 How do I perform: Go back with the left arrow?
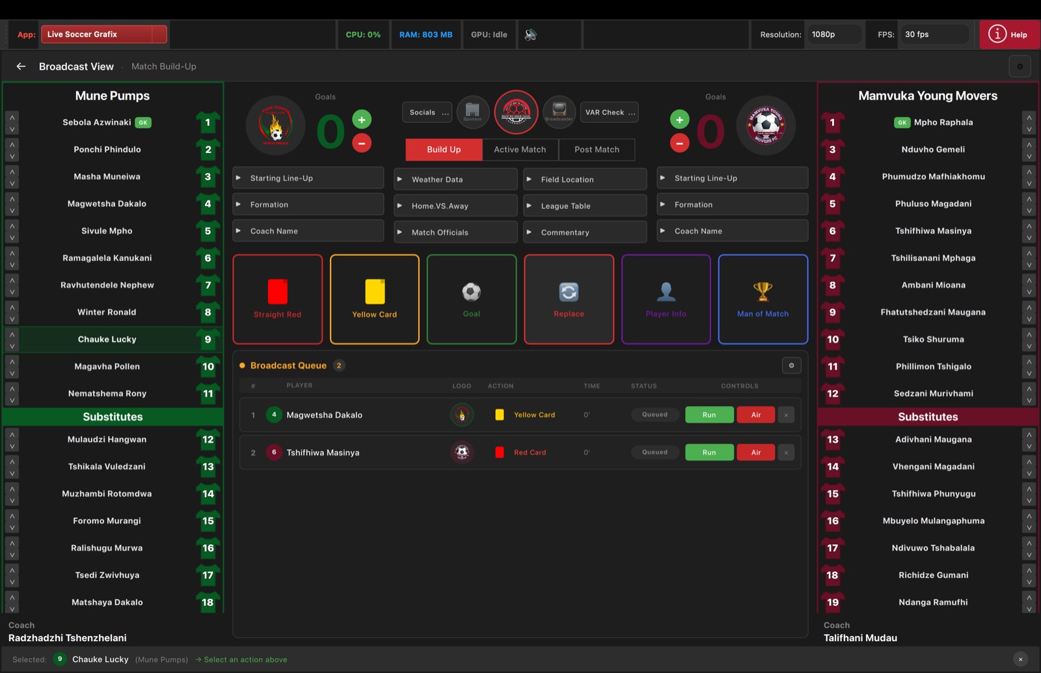click(21, 66)
